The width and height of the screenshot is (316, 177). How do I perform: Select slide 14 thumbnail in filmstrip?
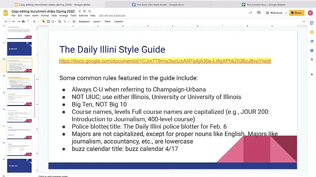click(19, 82)
